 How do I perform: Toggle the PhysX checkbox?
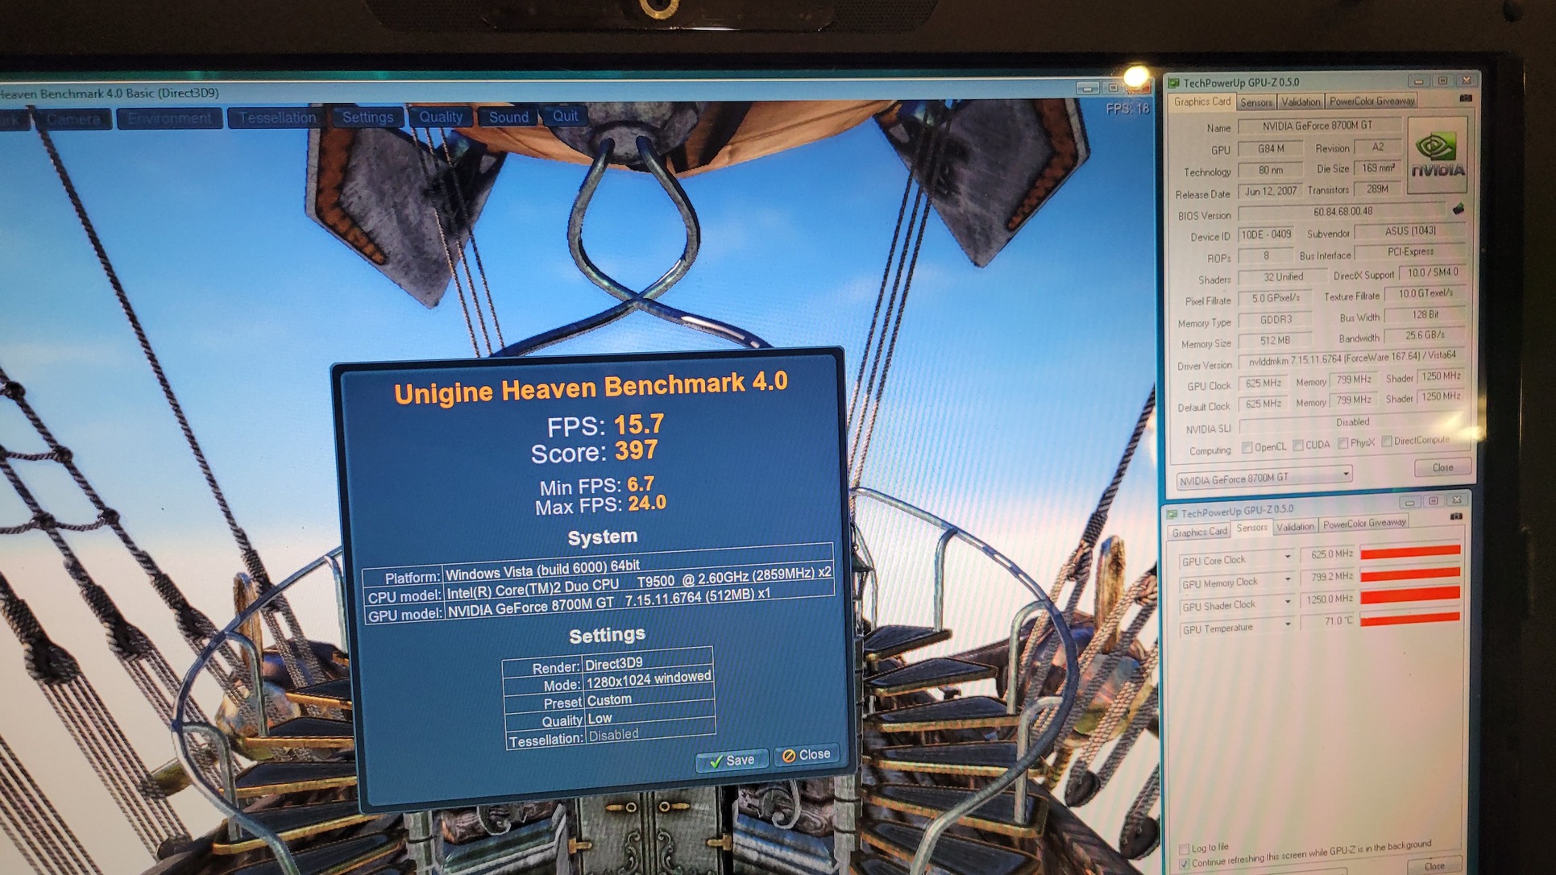tap(1342, 443)
